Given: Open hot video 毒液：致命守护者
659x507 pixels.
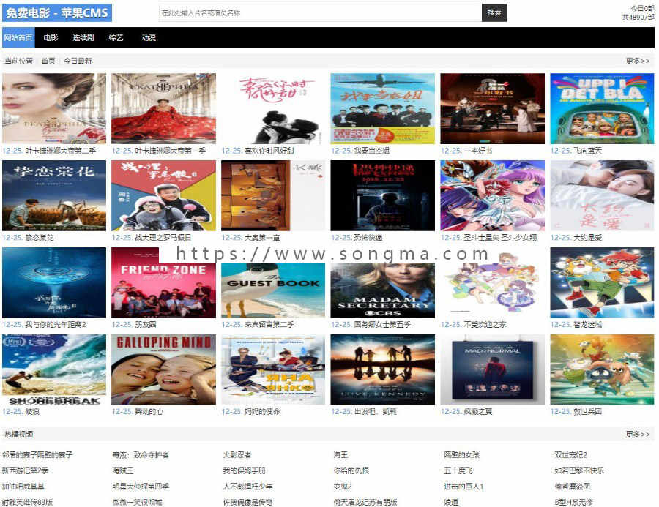Looking at the screenshot, I should pos(141,455).
